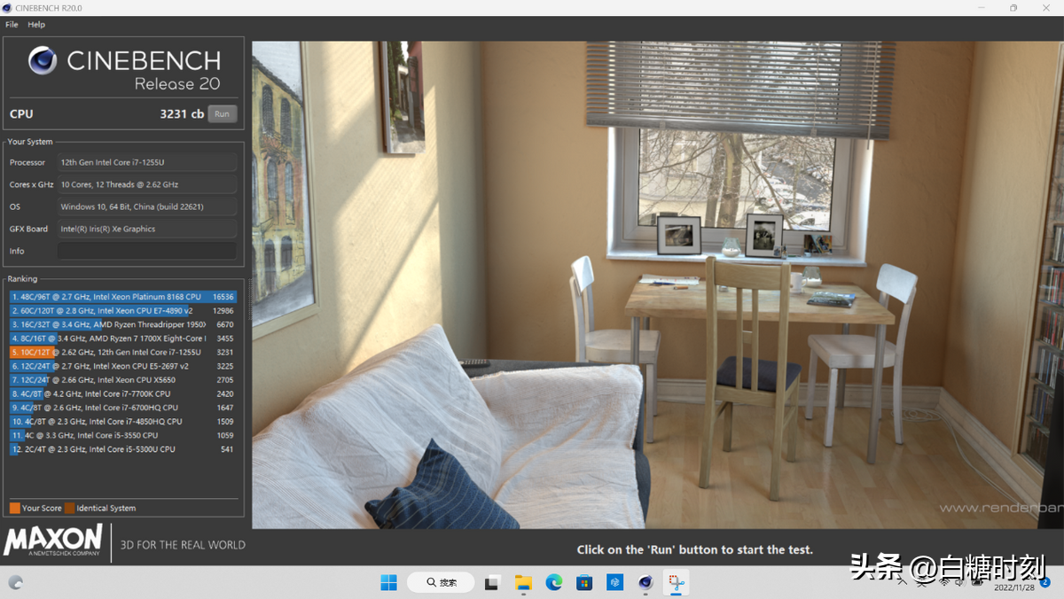Click the Cinebench sphere logo
Screen dimensions: 1064x599
[x=43, y=60]
